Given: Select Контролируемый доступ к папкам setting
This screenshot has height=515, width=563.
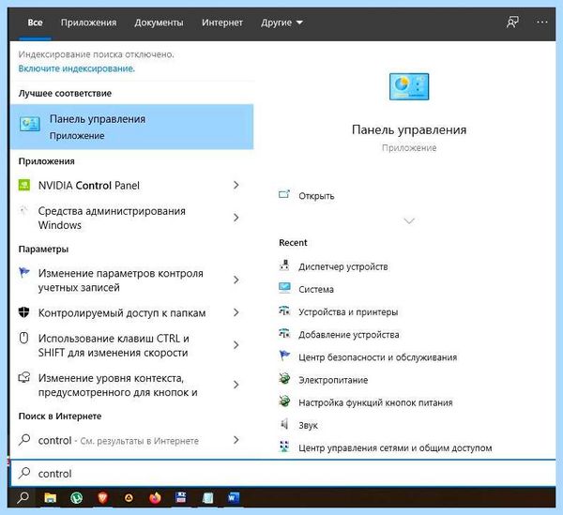Looking at the screenshot, I should pos(131,312).
